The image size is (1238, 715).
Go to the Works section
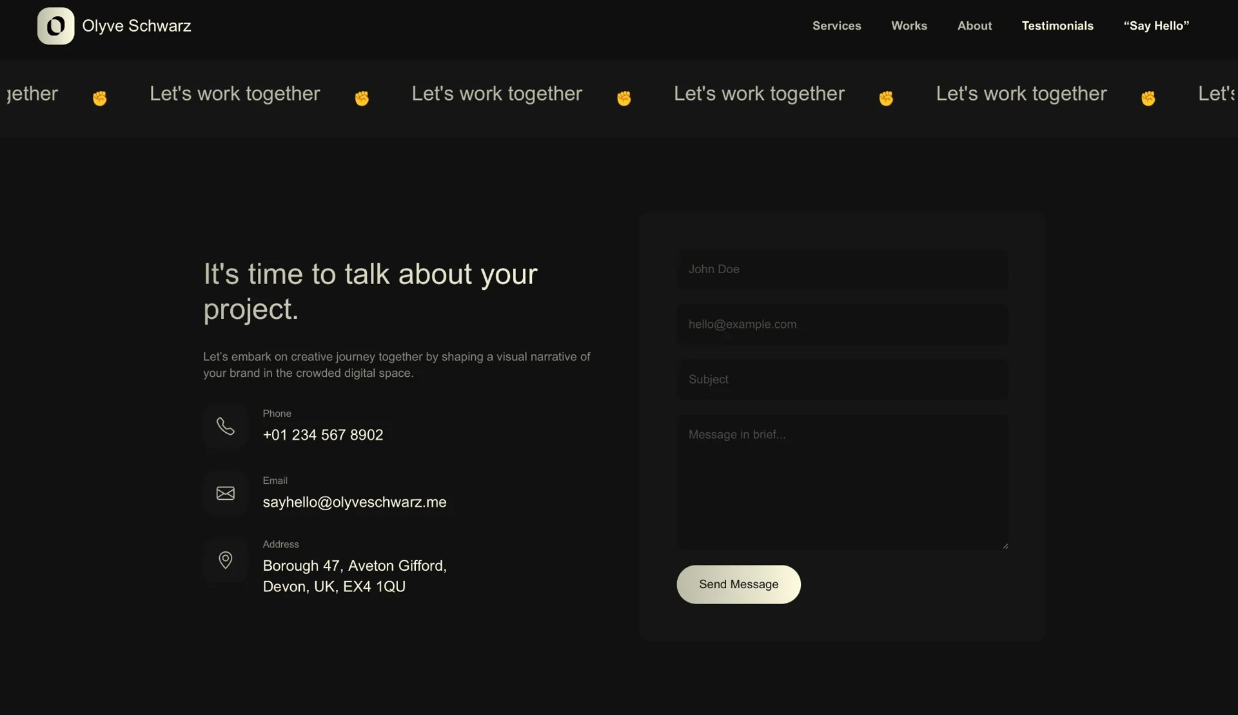pos(909,26)
